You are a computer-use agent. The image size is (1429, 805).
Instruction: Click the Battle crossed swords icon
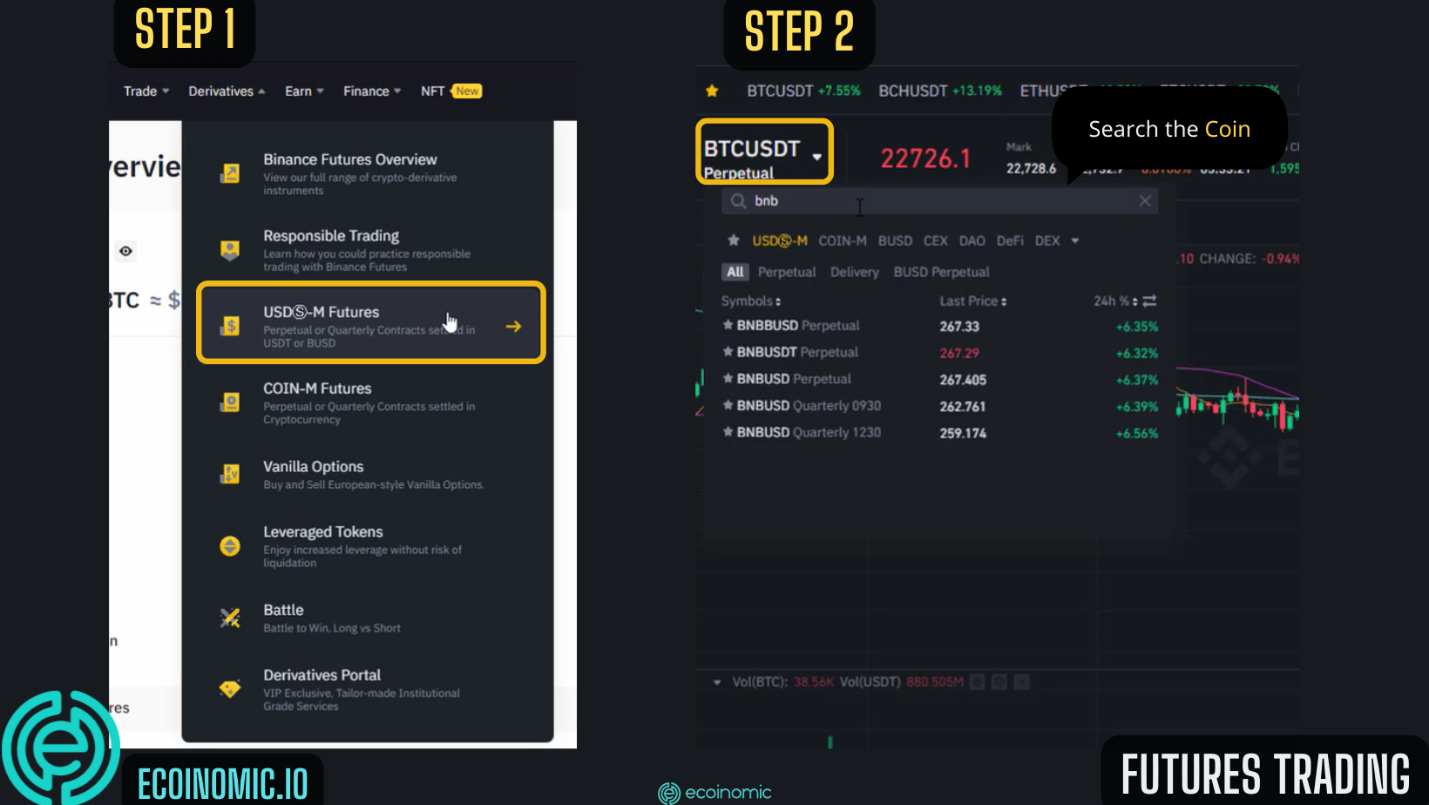(230, 618)
